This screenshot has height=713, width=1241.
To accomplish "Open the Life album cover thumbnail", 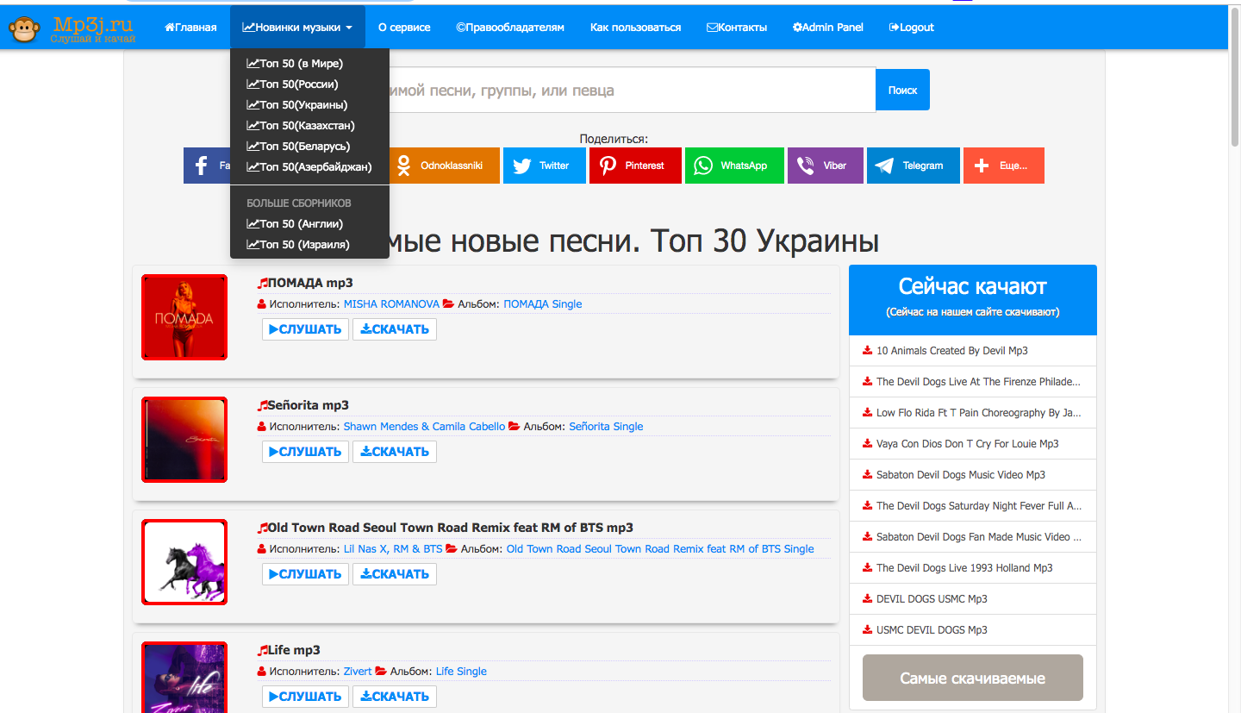I will (x=184, y=677).
